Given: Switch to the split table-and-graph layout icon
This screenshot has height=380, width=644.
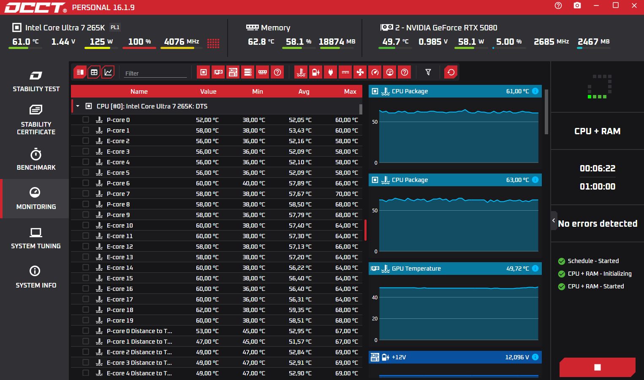Looking at the screenshot, I should [x=80, y=72].
